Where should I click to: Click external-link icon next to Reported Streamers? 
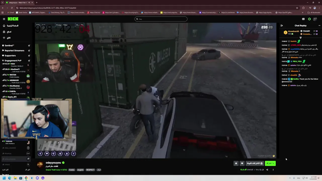29,51
